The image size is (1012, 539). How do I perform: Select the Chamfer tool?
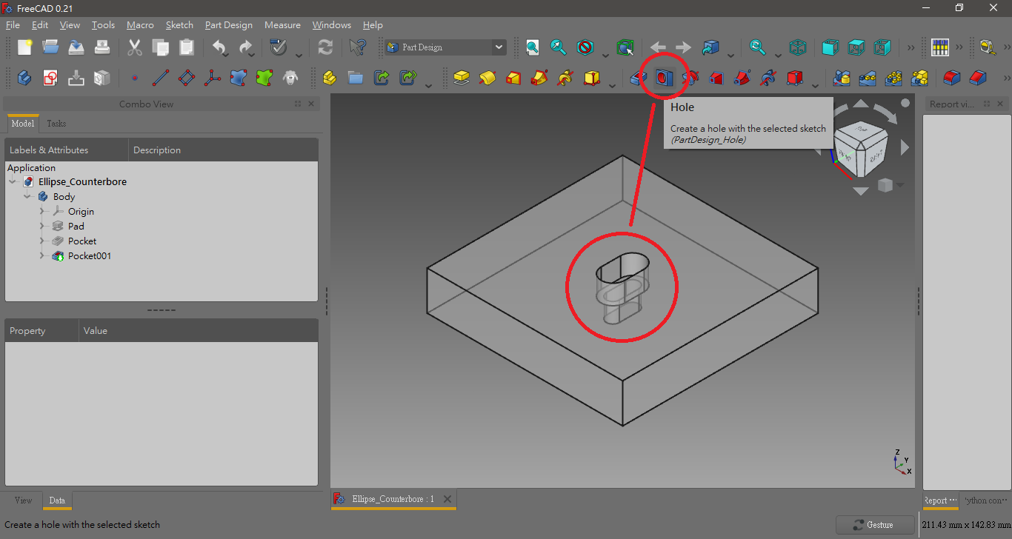977,78
